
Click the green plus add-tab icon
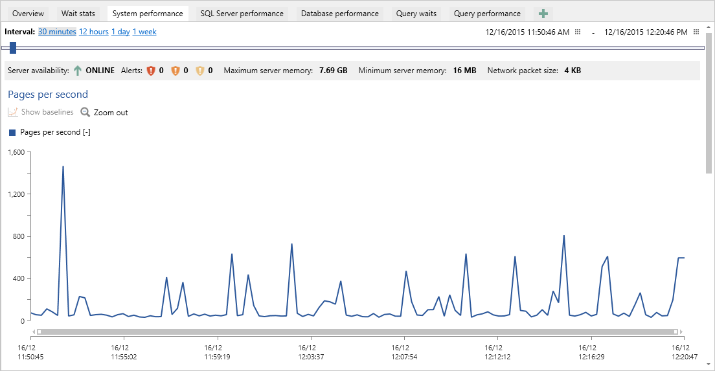coord(543,14)
